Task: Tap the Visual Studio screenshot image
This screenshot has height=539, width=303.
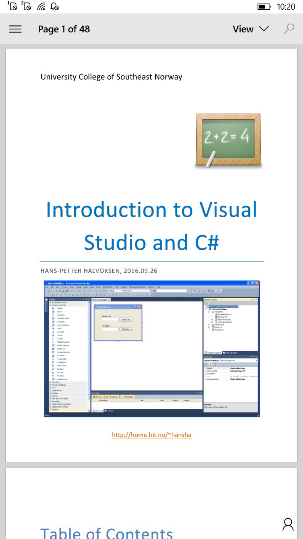Action: [x=151, y=349]
